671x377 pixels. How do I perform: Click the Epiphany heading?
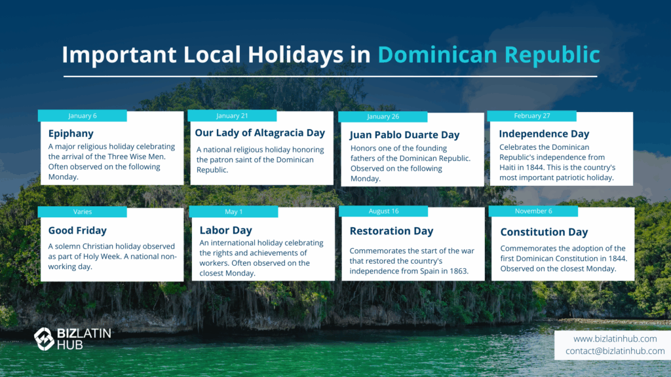(71, 134)
